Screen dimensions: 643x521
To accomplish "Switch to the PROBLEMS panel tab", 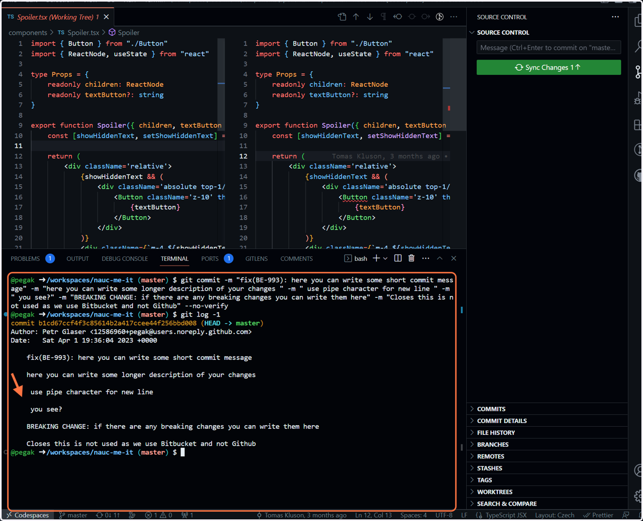I will coord(32,259).
